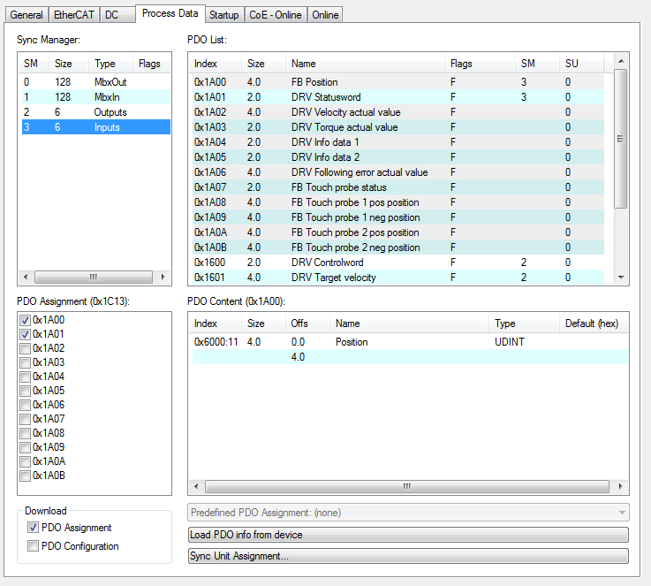
Task: Select the DRV Statusword PDO row
Action: tap(398, 96)
